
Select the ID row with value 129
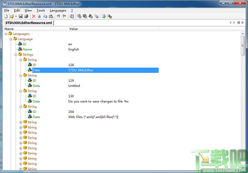tap(34, 81)
